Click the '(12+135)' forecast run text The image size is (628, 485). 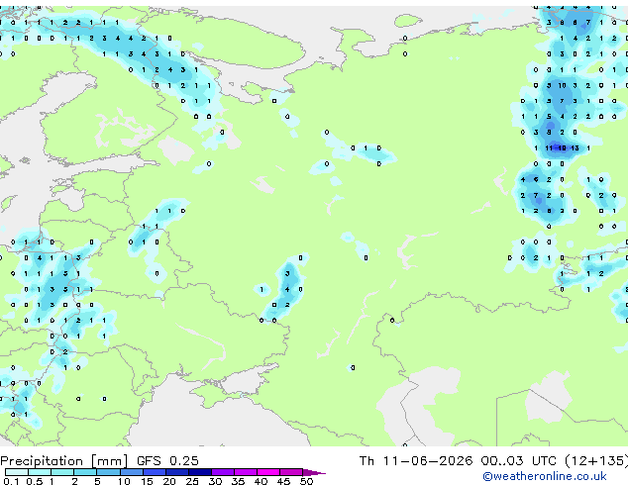point(596,461)
